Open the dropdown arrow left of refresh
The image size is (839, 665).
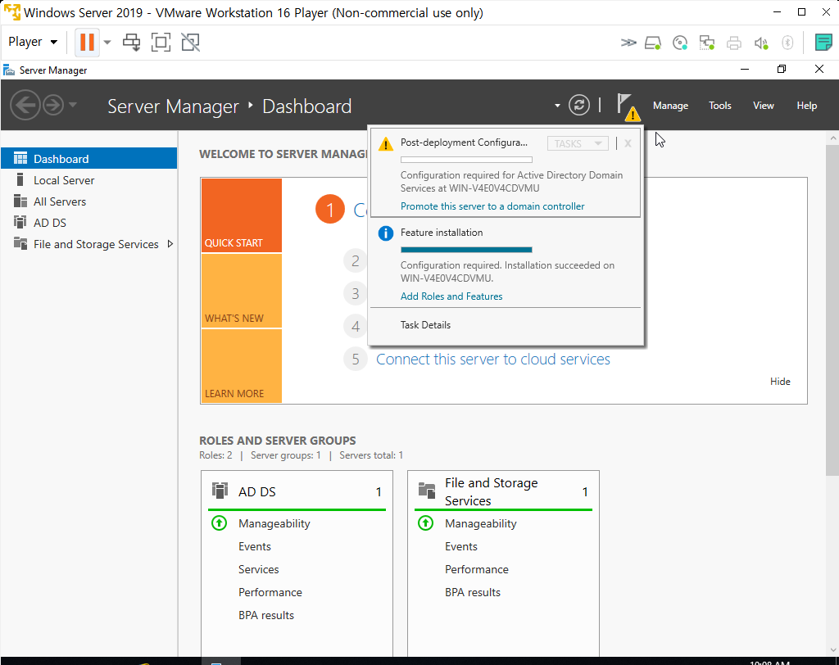point(557,106)
